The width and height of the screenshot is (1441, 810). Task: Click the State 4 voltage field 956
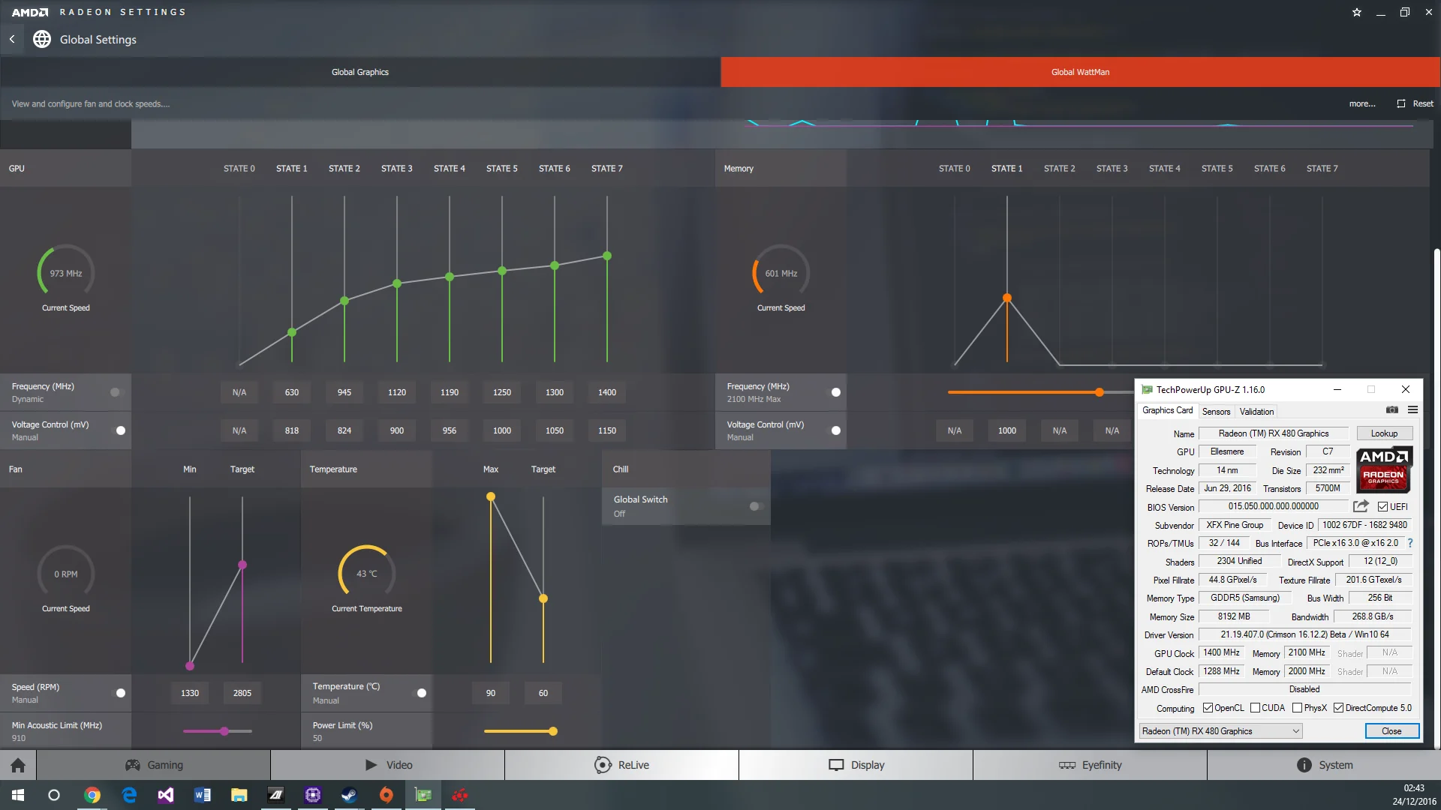(x=450, y=430)
